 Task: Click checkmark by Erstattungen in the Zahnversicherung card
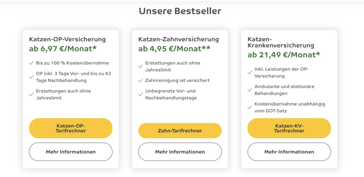(140, 66)
